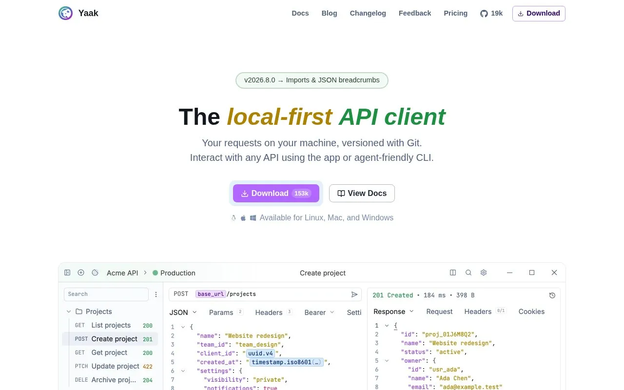Toggle the sidebar panel icon in the app
The image size is (624, 390).
(x=67, y=273)
